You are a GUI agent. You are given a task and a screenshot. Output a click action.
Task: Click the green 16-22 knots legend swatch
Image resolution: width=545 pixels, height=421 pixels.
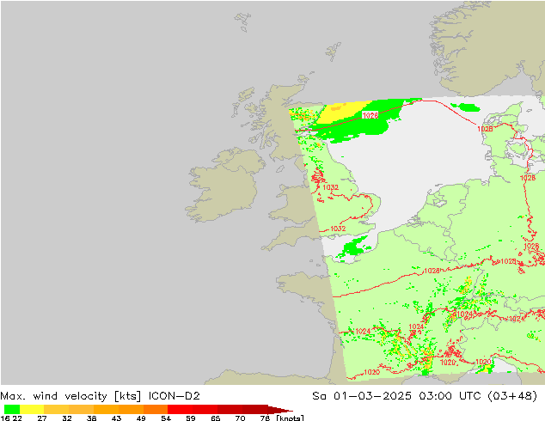(x=12, y=409)
